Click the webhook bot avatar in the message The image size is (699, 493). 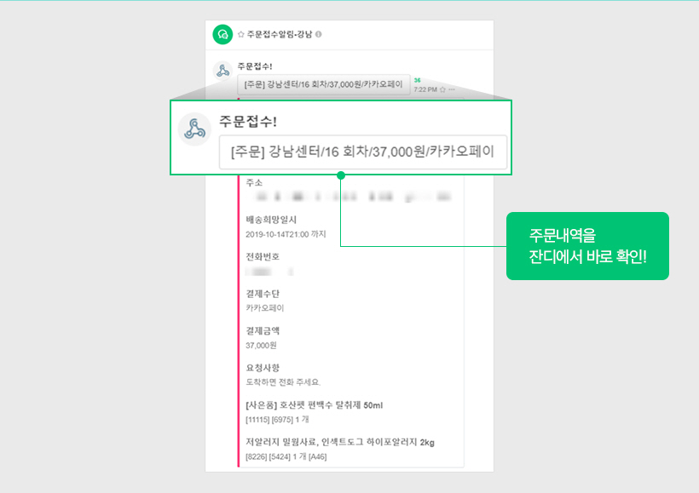222,70
